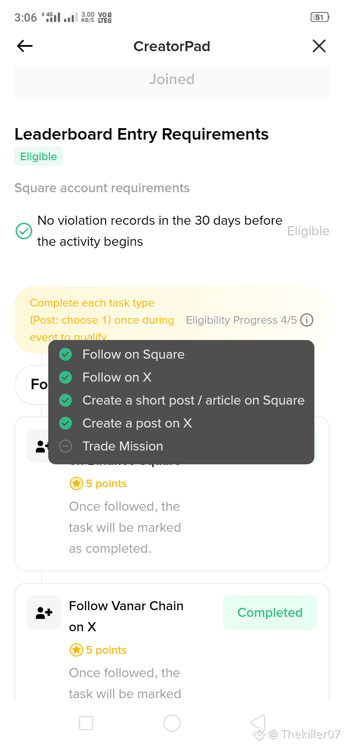Tap the green Eligible badge
The width and height of the screenshot is (344, 746).
[39, 156]
